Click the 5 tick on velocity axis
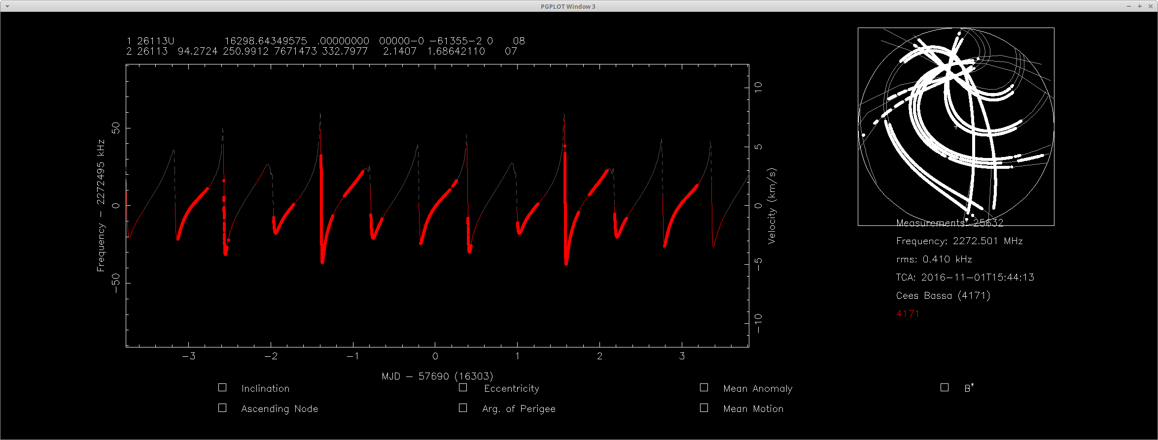The image size is (1158, 440). point(758,147)
